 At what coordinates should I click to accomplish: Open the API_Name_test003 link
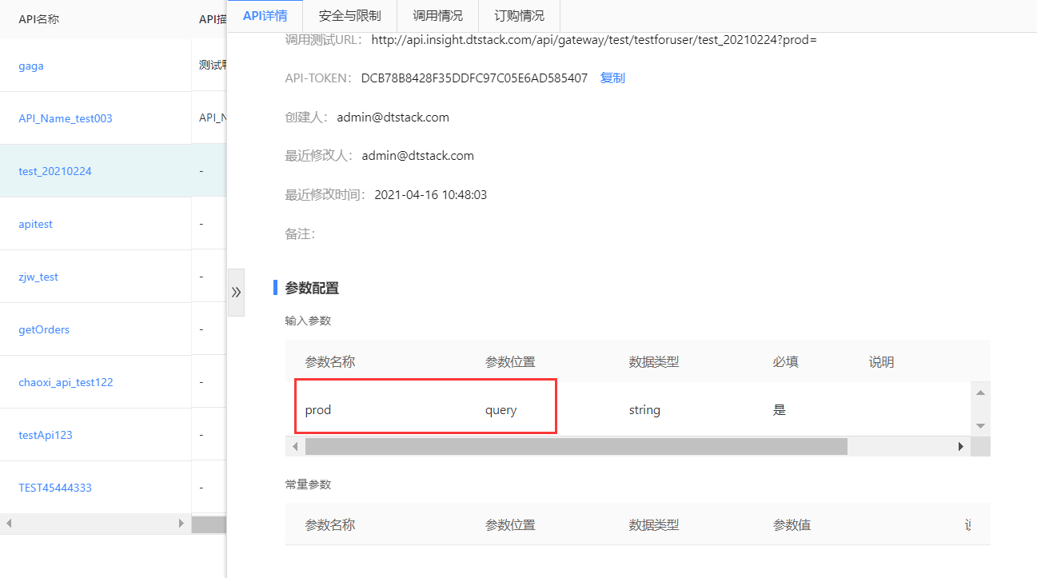66,119
